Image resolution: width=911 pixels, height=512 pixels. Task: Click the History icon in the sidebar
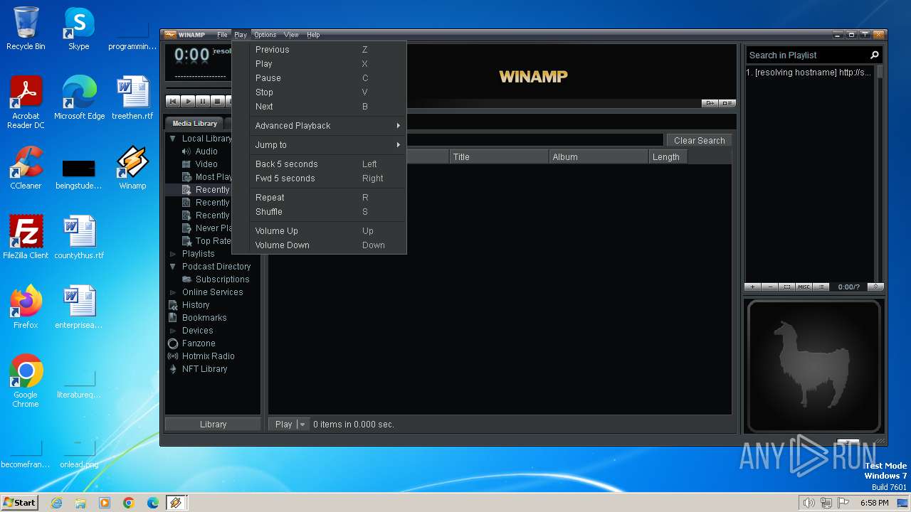pyautogui.click(x=173, y=305)
